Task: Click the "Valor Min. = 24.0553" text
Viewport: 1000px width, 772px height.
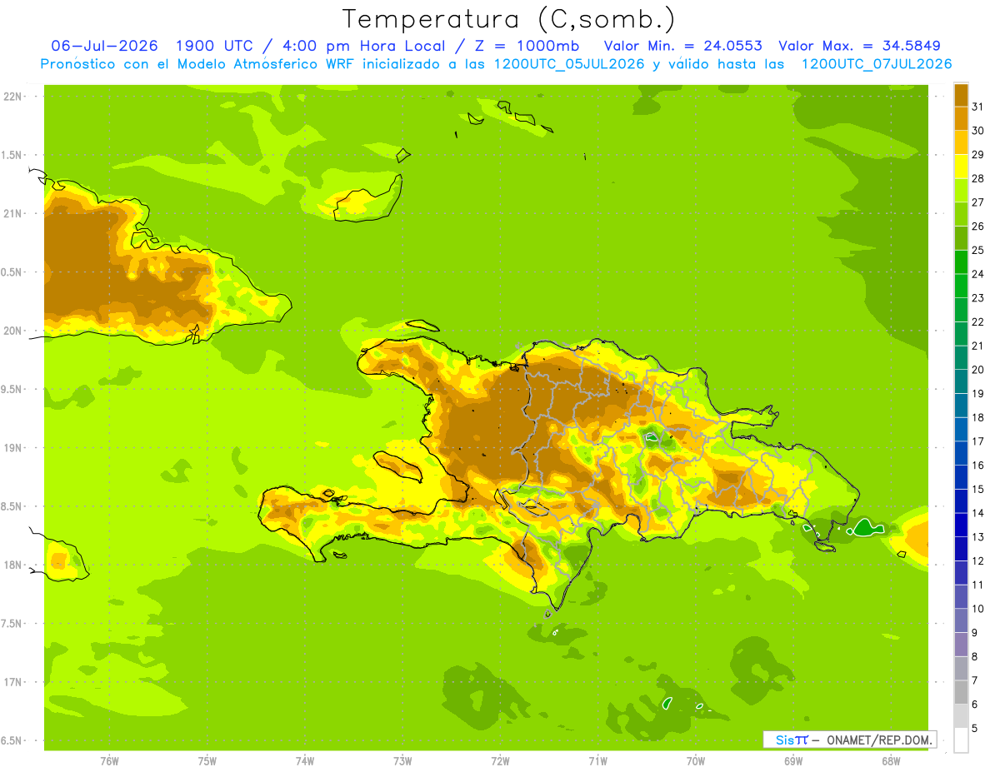Action: [682, 46]
